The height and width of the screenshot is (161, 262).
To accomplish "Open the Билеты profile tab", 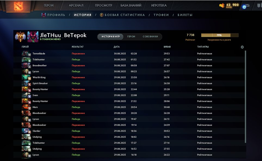I will 185,15.
